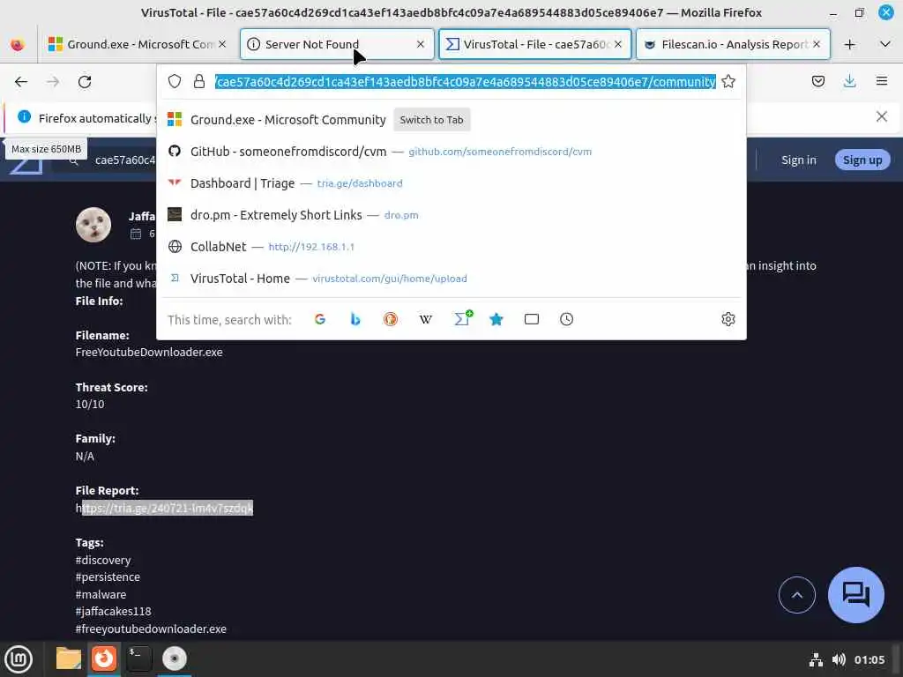Image resolution: width=903 pixels, height=677 pixels.
Task: Search open tabs icon
Action: pos(532,319)
